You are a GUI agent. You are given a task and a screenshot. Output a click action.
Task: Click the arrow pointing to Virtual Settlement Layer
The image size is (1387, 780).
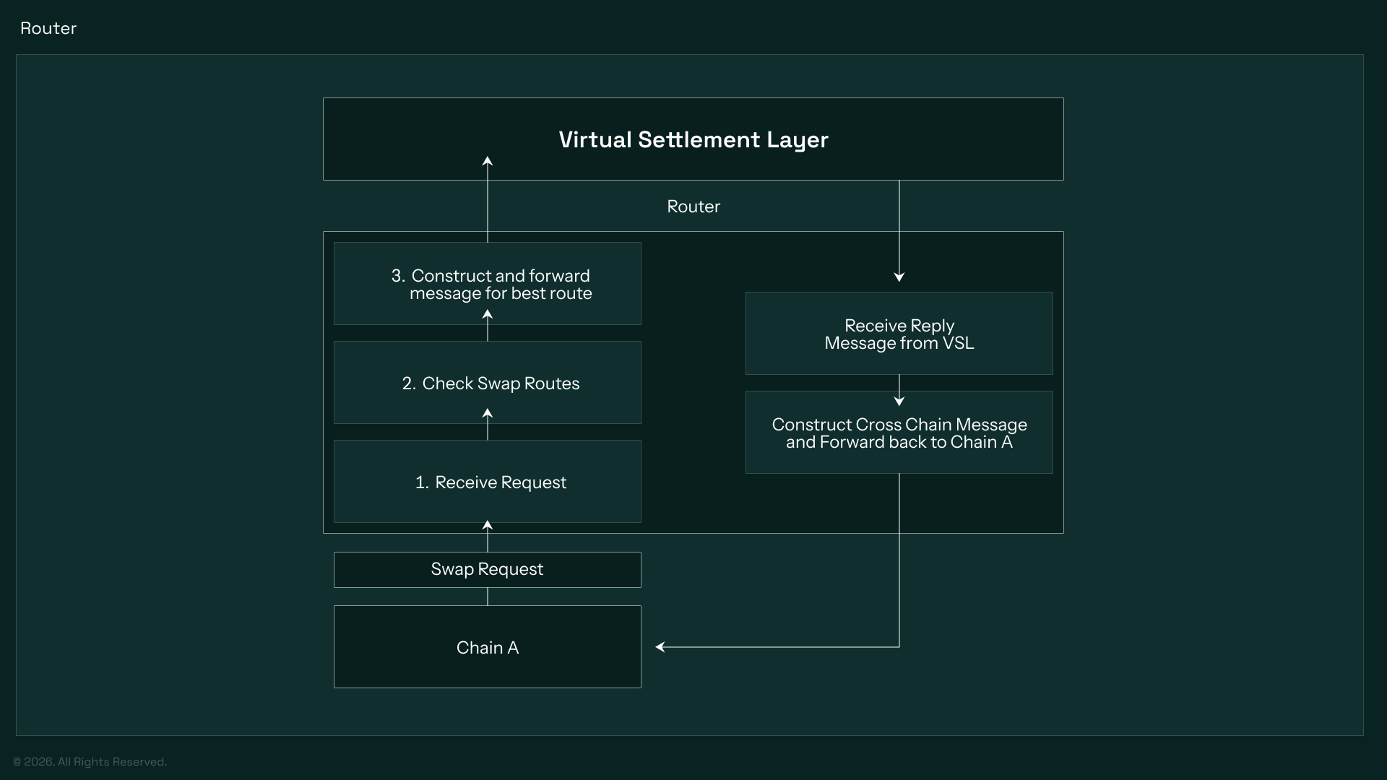coord(488,195)
